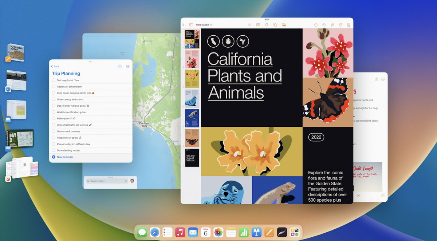Tap microphone in Maps search bar
Screen dimensions: 437x241
pyautogui.click(x=126, y=181)
